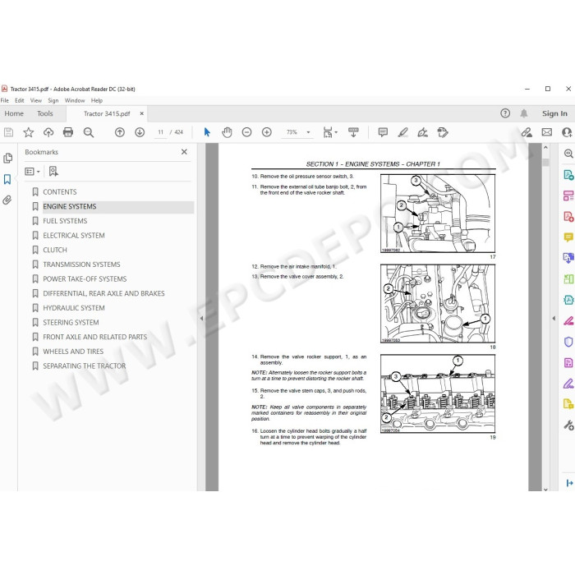The image size is (575, 575).
Task: Open ELECTRICAL SYSTEM bookmark
Action: (x=74, y=236)
